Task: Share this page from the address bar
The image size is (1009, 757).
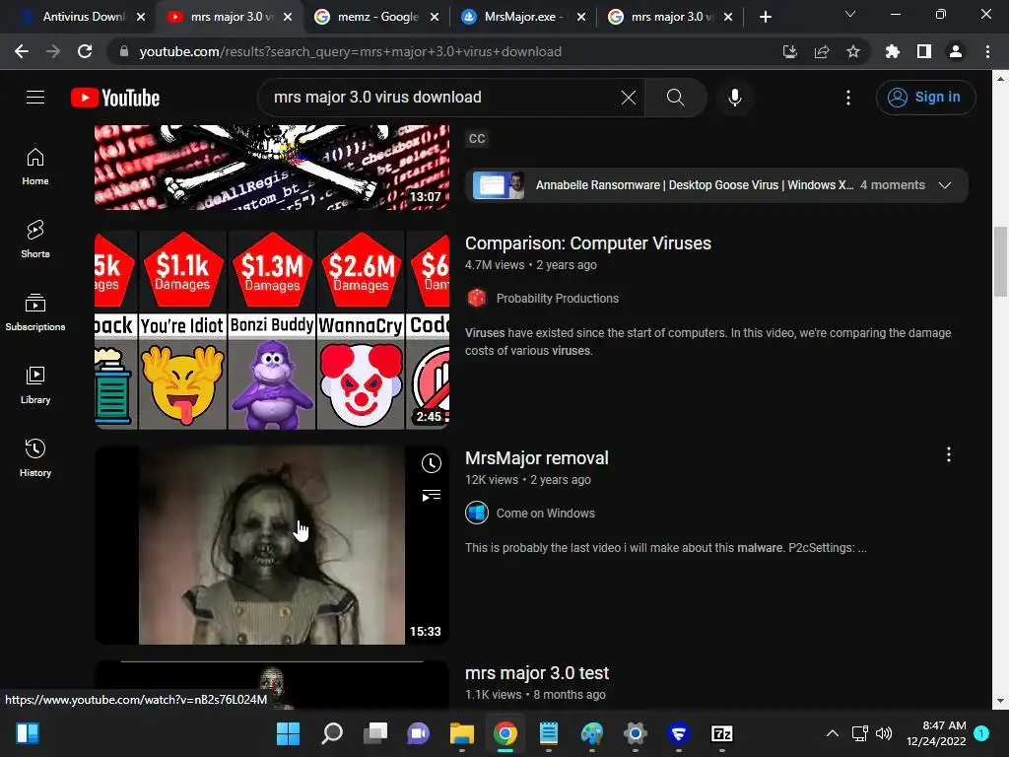Action: [x=821, y=51]
